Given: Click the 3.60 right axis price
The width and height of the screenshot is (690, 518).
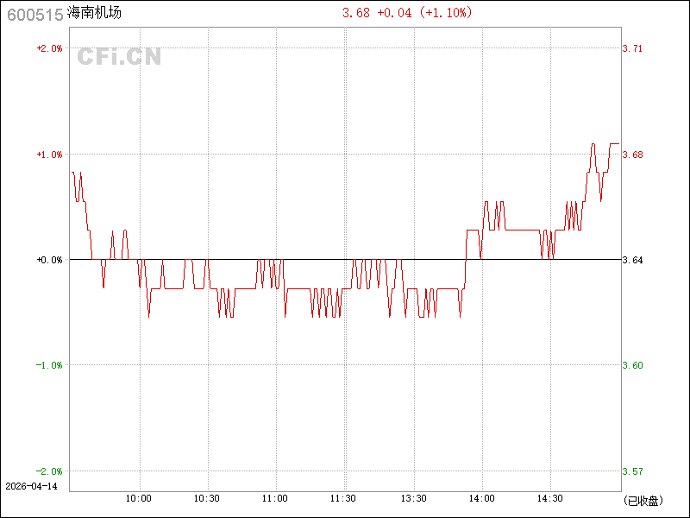Looking at the screenshot, I should pos(632,365).
